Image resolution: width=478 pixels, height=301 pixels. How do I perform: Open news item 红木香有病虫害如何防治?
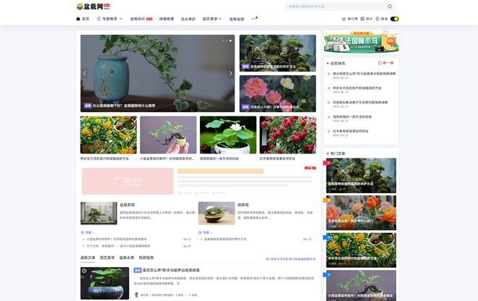(x=351, y=131)
